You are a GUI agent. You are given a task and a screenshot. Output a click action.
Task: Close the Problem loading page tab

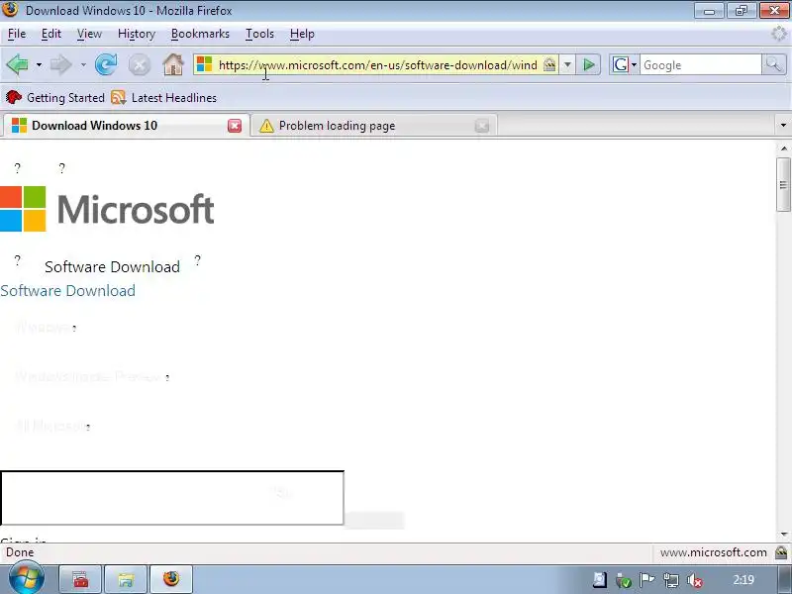(x=482, y=126)
